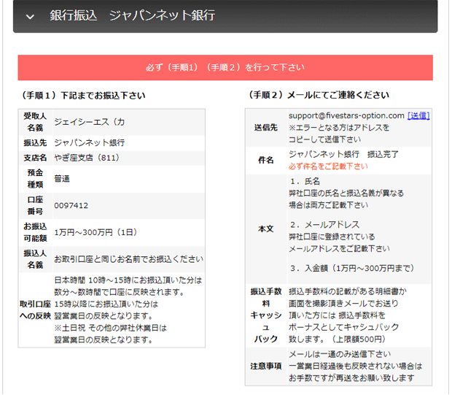Click the 取引口座への反映 row label
The height and width of the screenshot is (395, 452).
coord(35,310)
